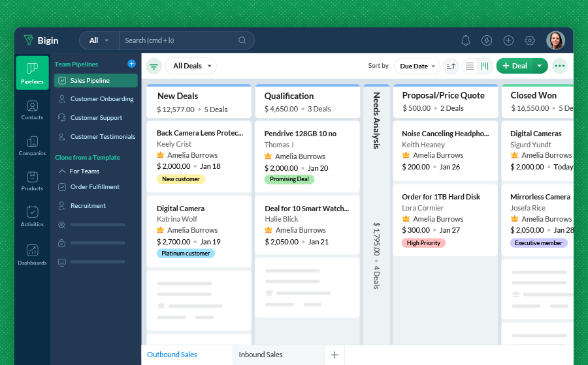This screenshot has height=365, width=588.
Task: Open the settings gear icon
Action: click(x=530, y=40)
